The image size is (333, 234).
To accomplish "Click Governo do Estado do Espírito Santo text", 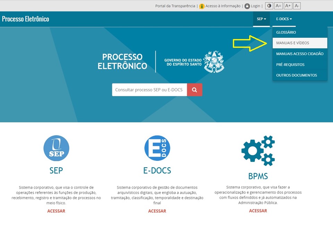I will point(183,62).
